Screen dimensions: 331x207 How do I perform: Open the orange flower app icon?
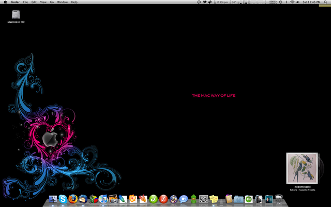pos(133,199)
